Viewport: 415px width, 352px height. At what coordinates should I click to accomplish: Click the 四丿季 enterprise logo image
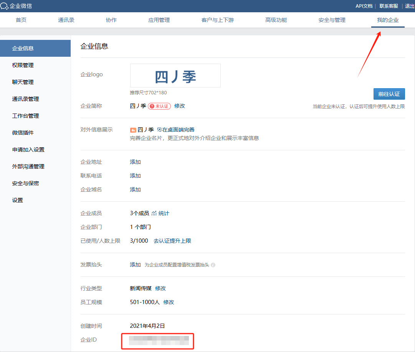coord(175,76)
